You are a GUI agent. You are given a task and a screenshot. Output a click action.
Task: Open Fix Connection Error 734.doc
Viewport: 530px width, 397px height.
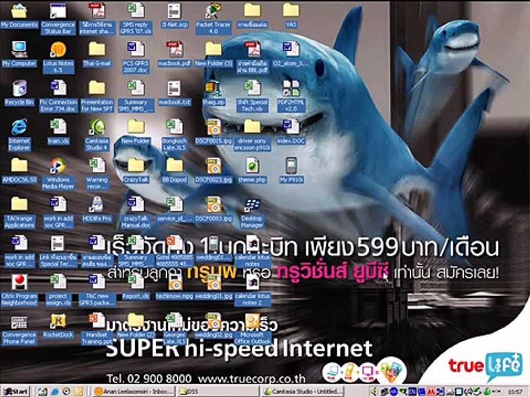click(58, 96)
